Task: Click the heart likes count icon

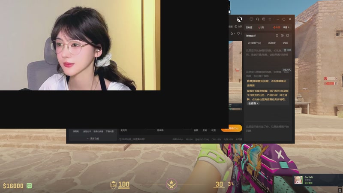Action: (240, 33)
